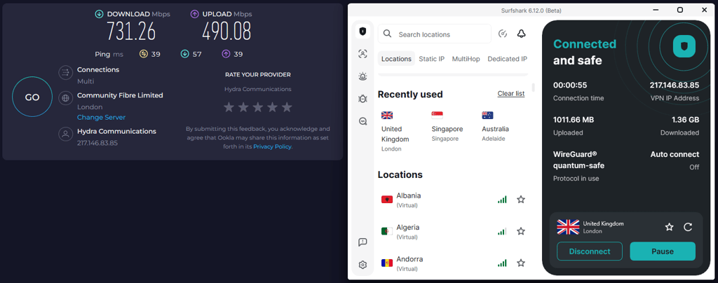The height and width of the screenshot is (283, 718).
Task: Click the Auto connect Off setting
Action: coord(675,160)
